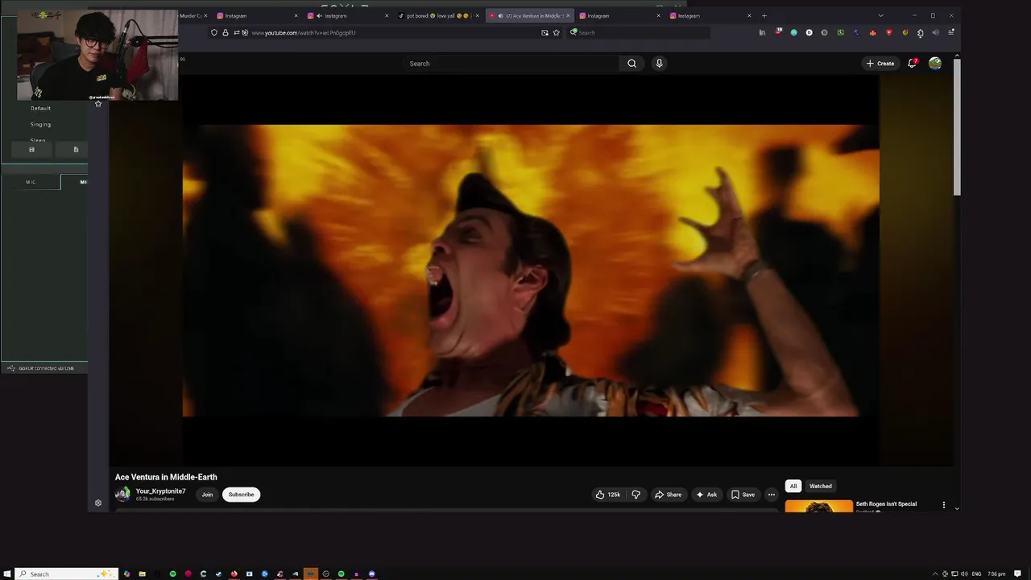The image size is (1031, 580).
Task: Open options for Seth Rogen Isn't Special
Action: pos(944,505)
